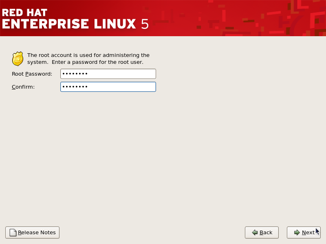Focus the Root Password input field
326x244 pixels.
(x=108, y=74)
